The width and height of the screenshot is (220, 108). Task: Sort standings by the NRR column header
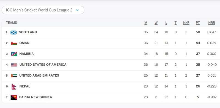[211, 23]
